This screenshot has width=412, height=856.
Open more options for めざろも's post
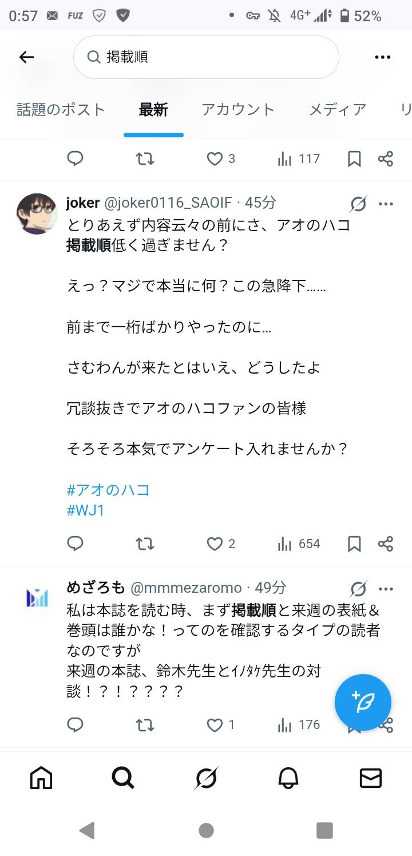click(386, 589)
